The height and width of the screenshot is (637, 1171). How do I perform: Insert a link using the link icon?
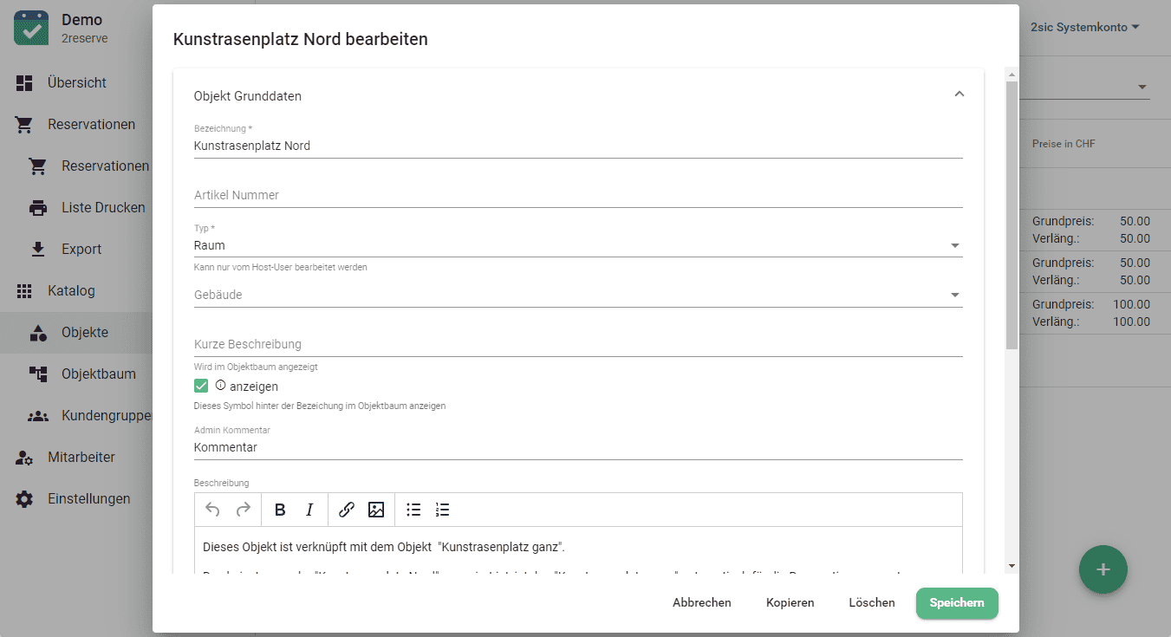pos(347,510)
